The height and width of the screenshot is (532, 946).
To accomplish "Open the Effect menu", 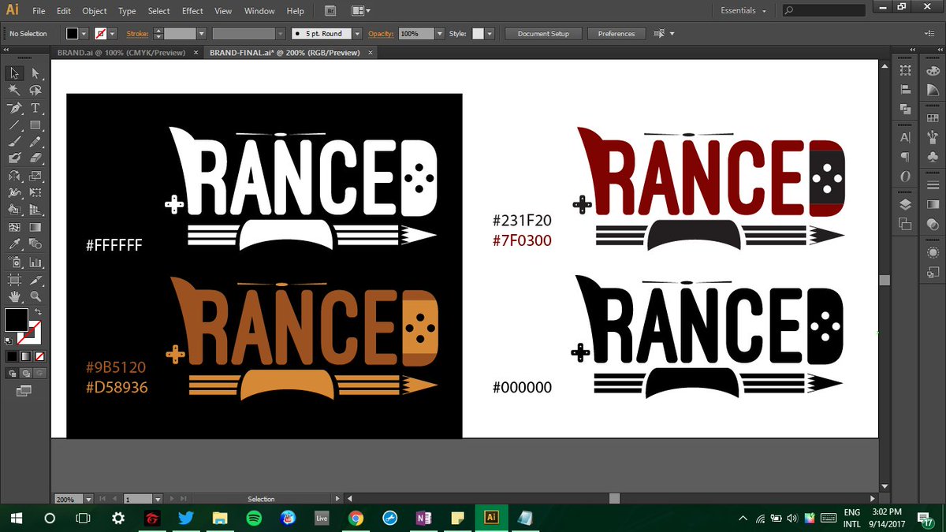I will point(192,11).
